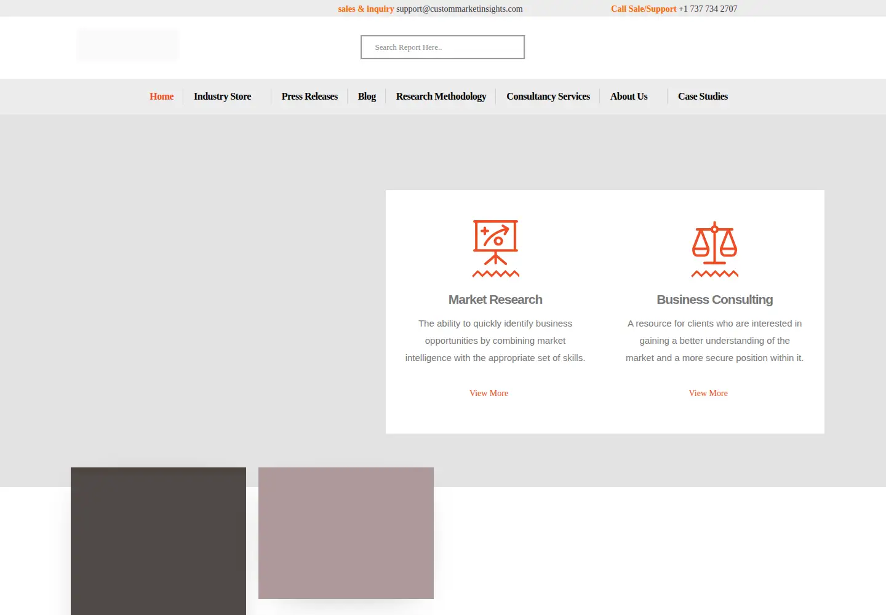
Task: Open Consultancy Services from navigation
Action: [548, 97]
